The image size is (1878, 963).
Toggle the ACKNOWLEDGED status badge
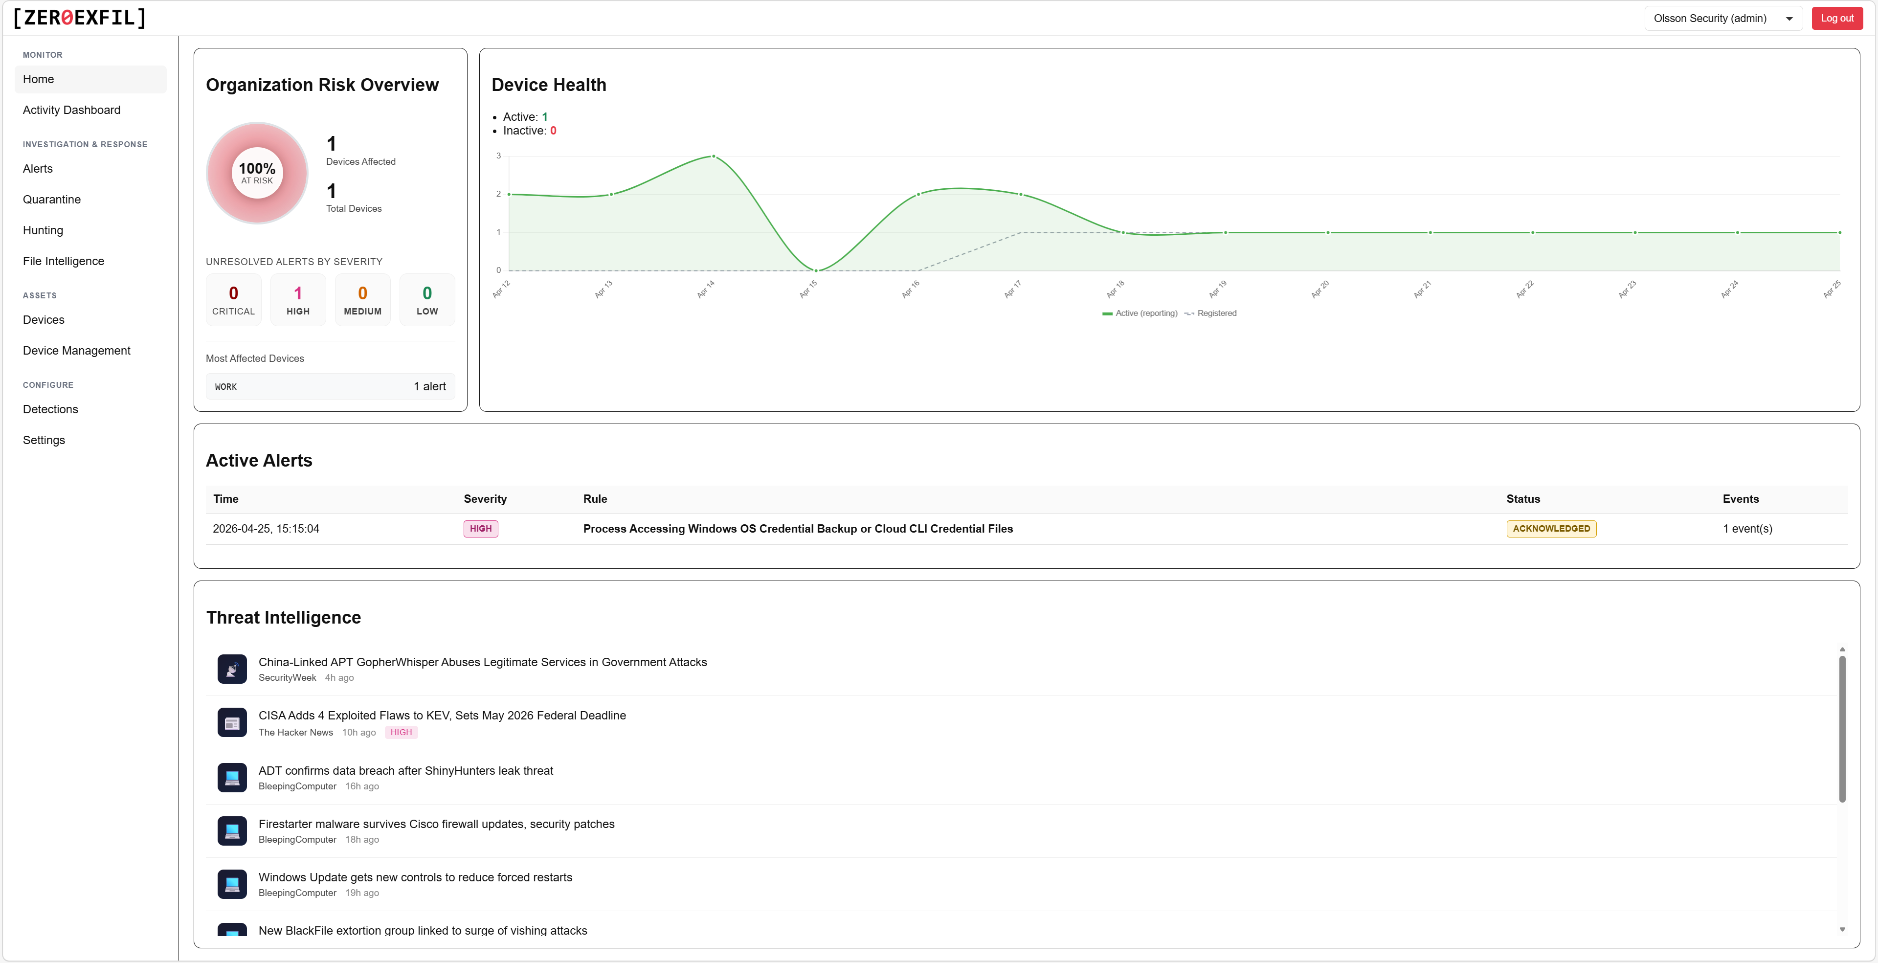click(x=1551, y=528)
